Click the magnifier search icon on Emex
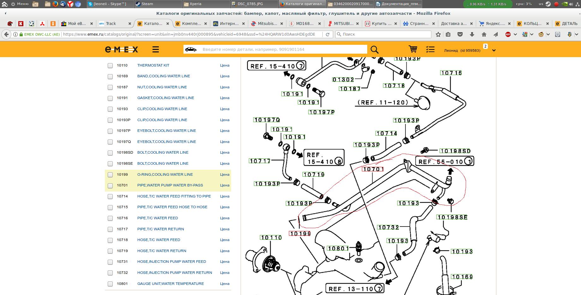The width and height of the screenshot is (581, 295). pos(374,50)
